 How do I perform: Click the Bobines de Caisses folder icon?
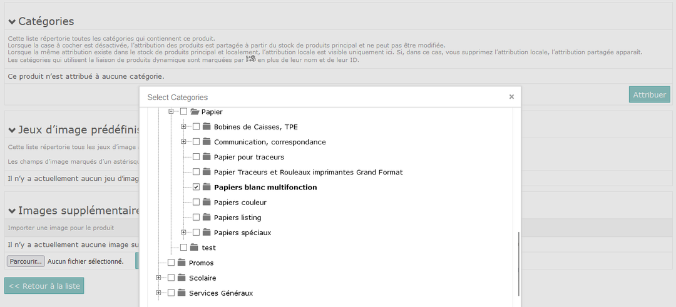[x=207, y=126]
